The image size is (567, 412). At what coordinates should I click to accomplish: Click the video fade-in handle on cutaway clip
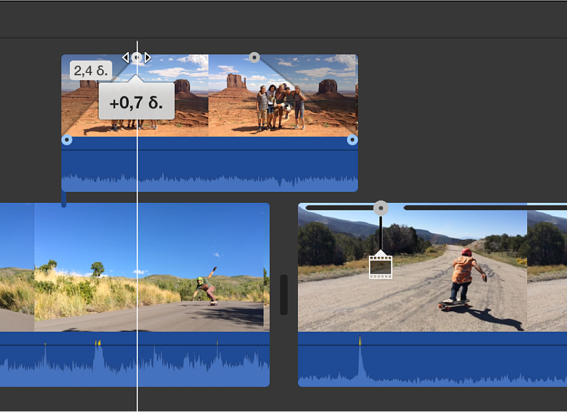(x=136, y=57)
